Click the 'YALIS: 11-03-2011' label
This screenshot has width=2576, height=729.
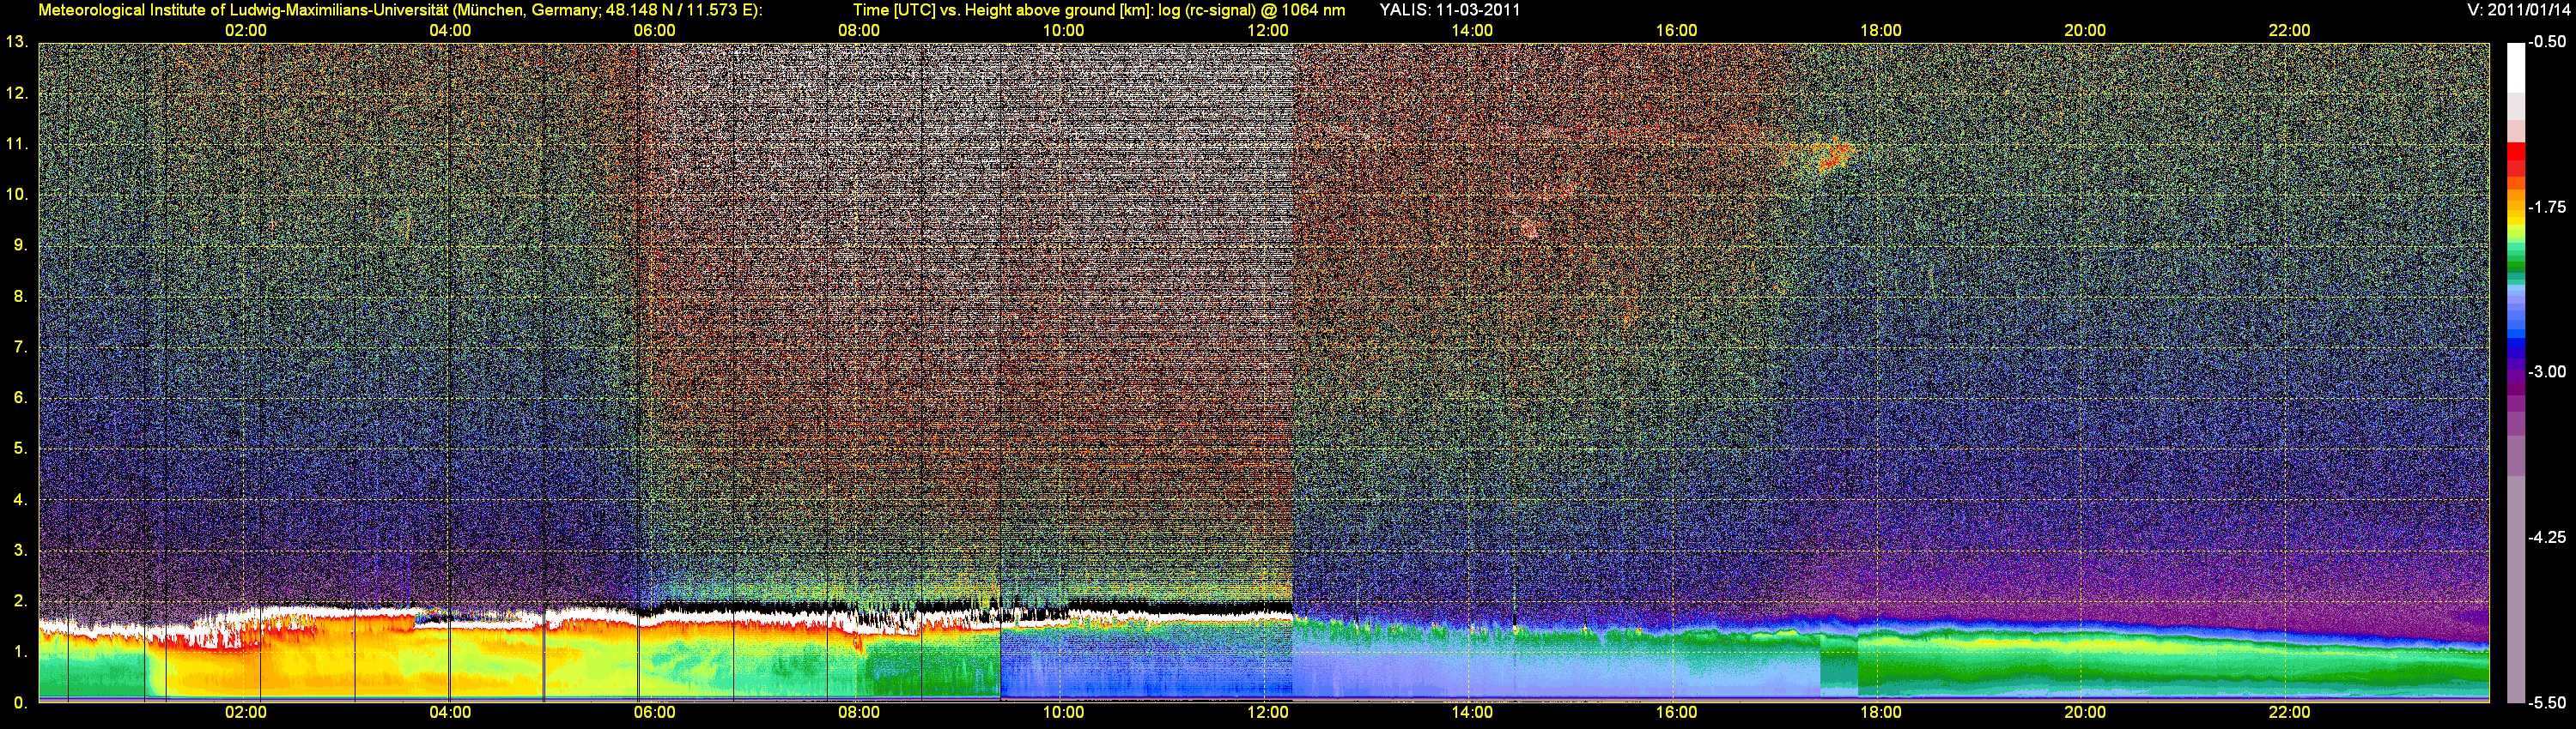tap(1449, 10)
